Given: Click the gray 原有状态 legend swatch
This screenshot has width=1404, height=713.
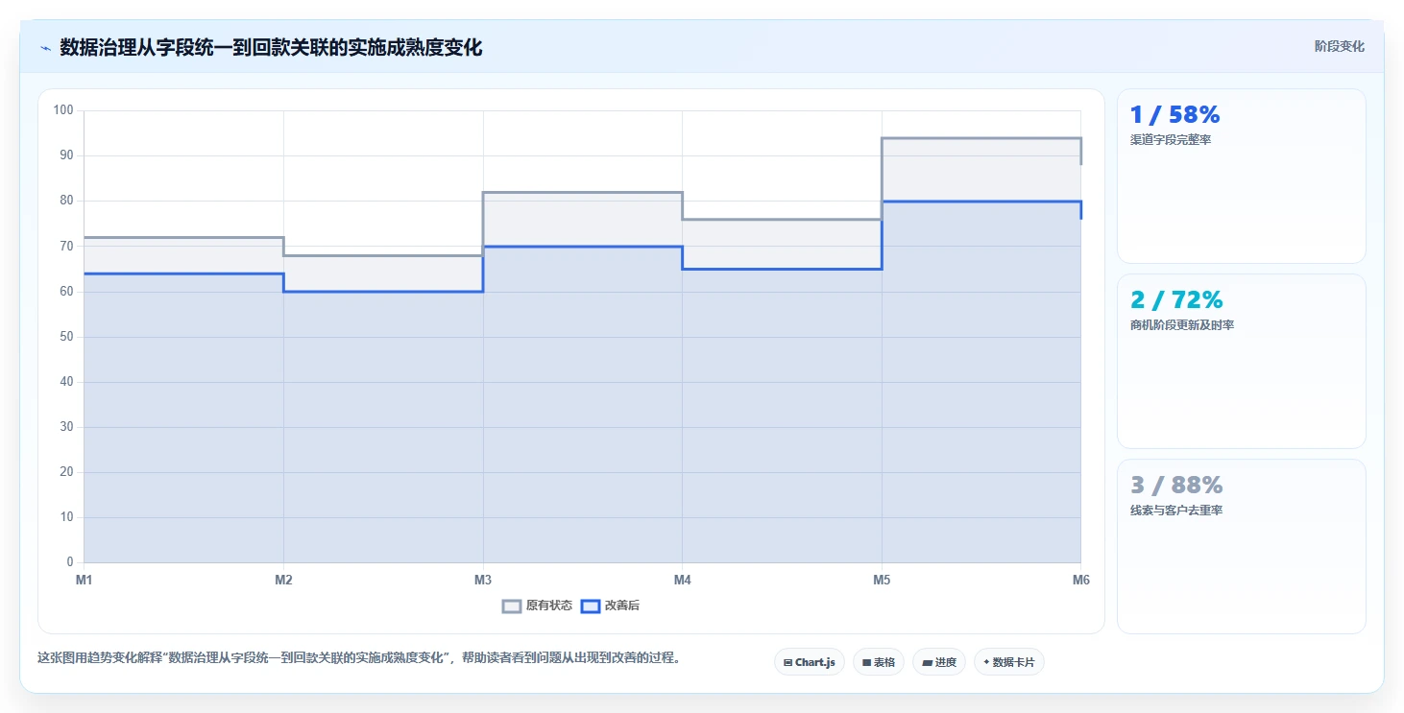Looking at the screenshot, I should pyautogui.click(x=512, y=606).
